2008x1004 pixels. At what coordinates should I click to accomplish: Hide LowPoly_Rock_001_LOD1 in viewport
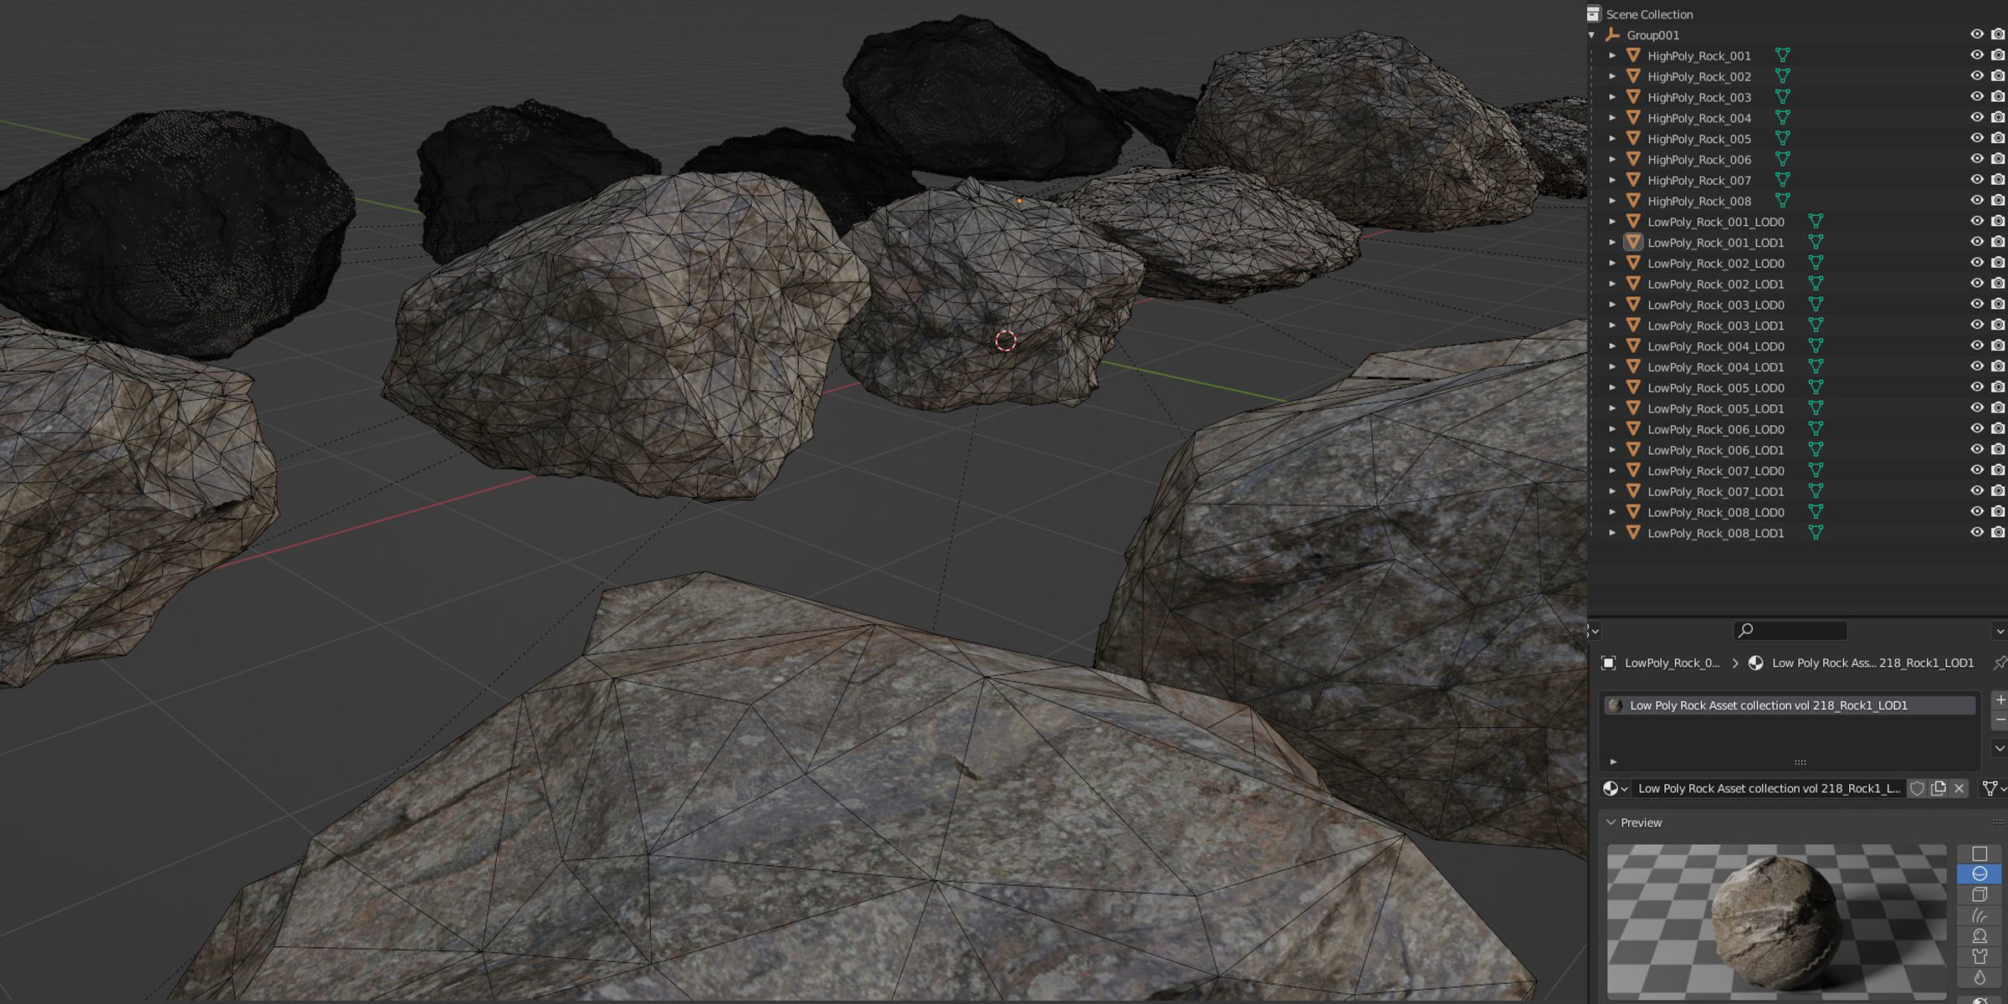pyautogui.click(x=1977, y=243)
